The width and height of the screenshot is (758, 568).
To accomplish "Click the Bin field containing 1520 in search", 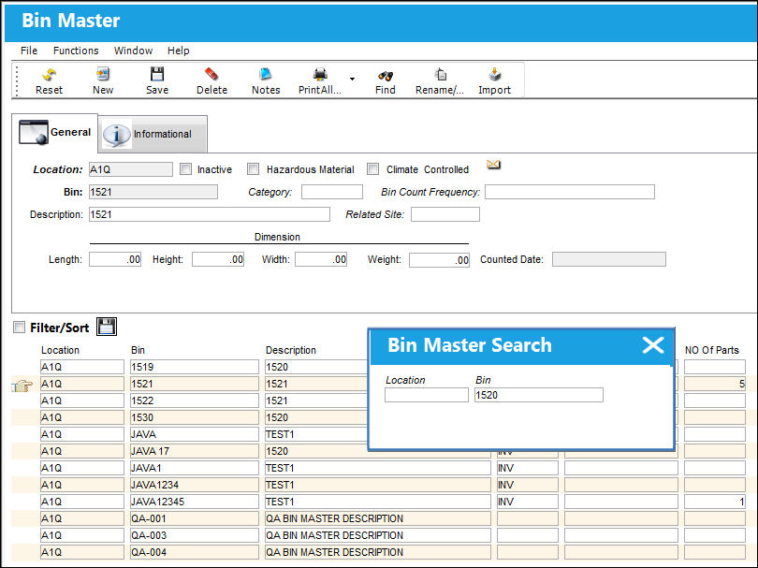I will pyautogui.click(x=538, y=395).
